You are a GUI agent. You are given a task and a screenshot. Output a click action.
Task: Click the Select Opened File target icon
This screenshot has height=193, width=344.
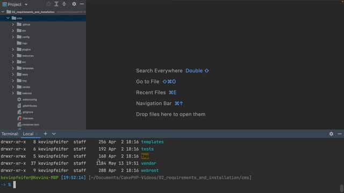pos(49,4)
